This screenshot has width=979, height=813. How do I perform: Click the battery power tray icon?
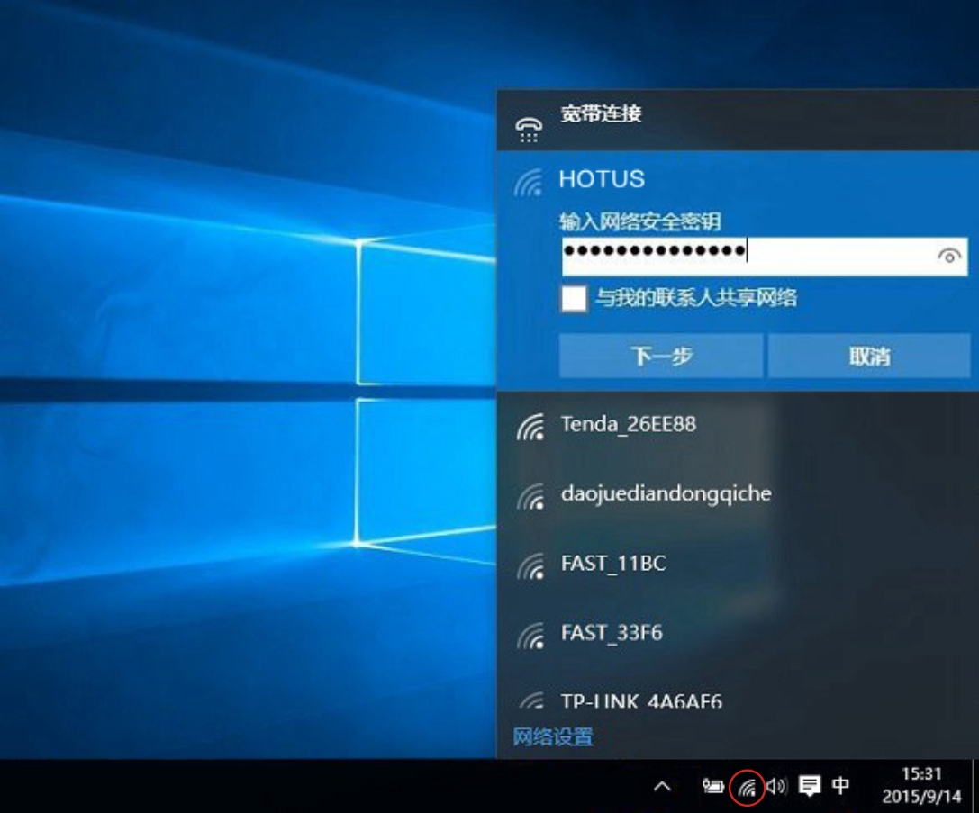pos(713,787)
